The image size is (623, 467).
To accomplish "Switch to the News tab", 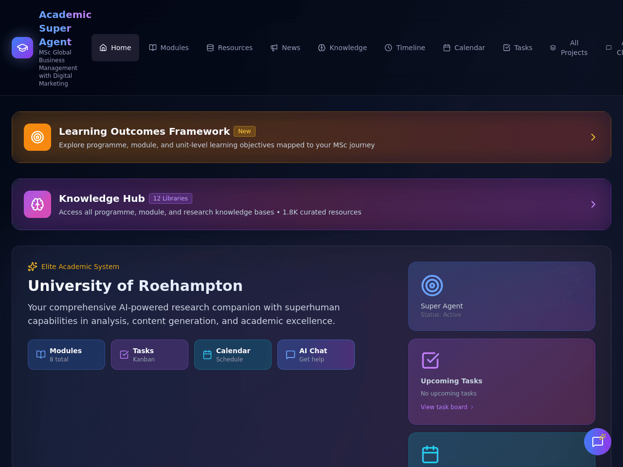I will [x=285, y=48].
